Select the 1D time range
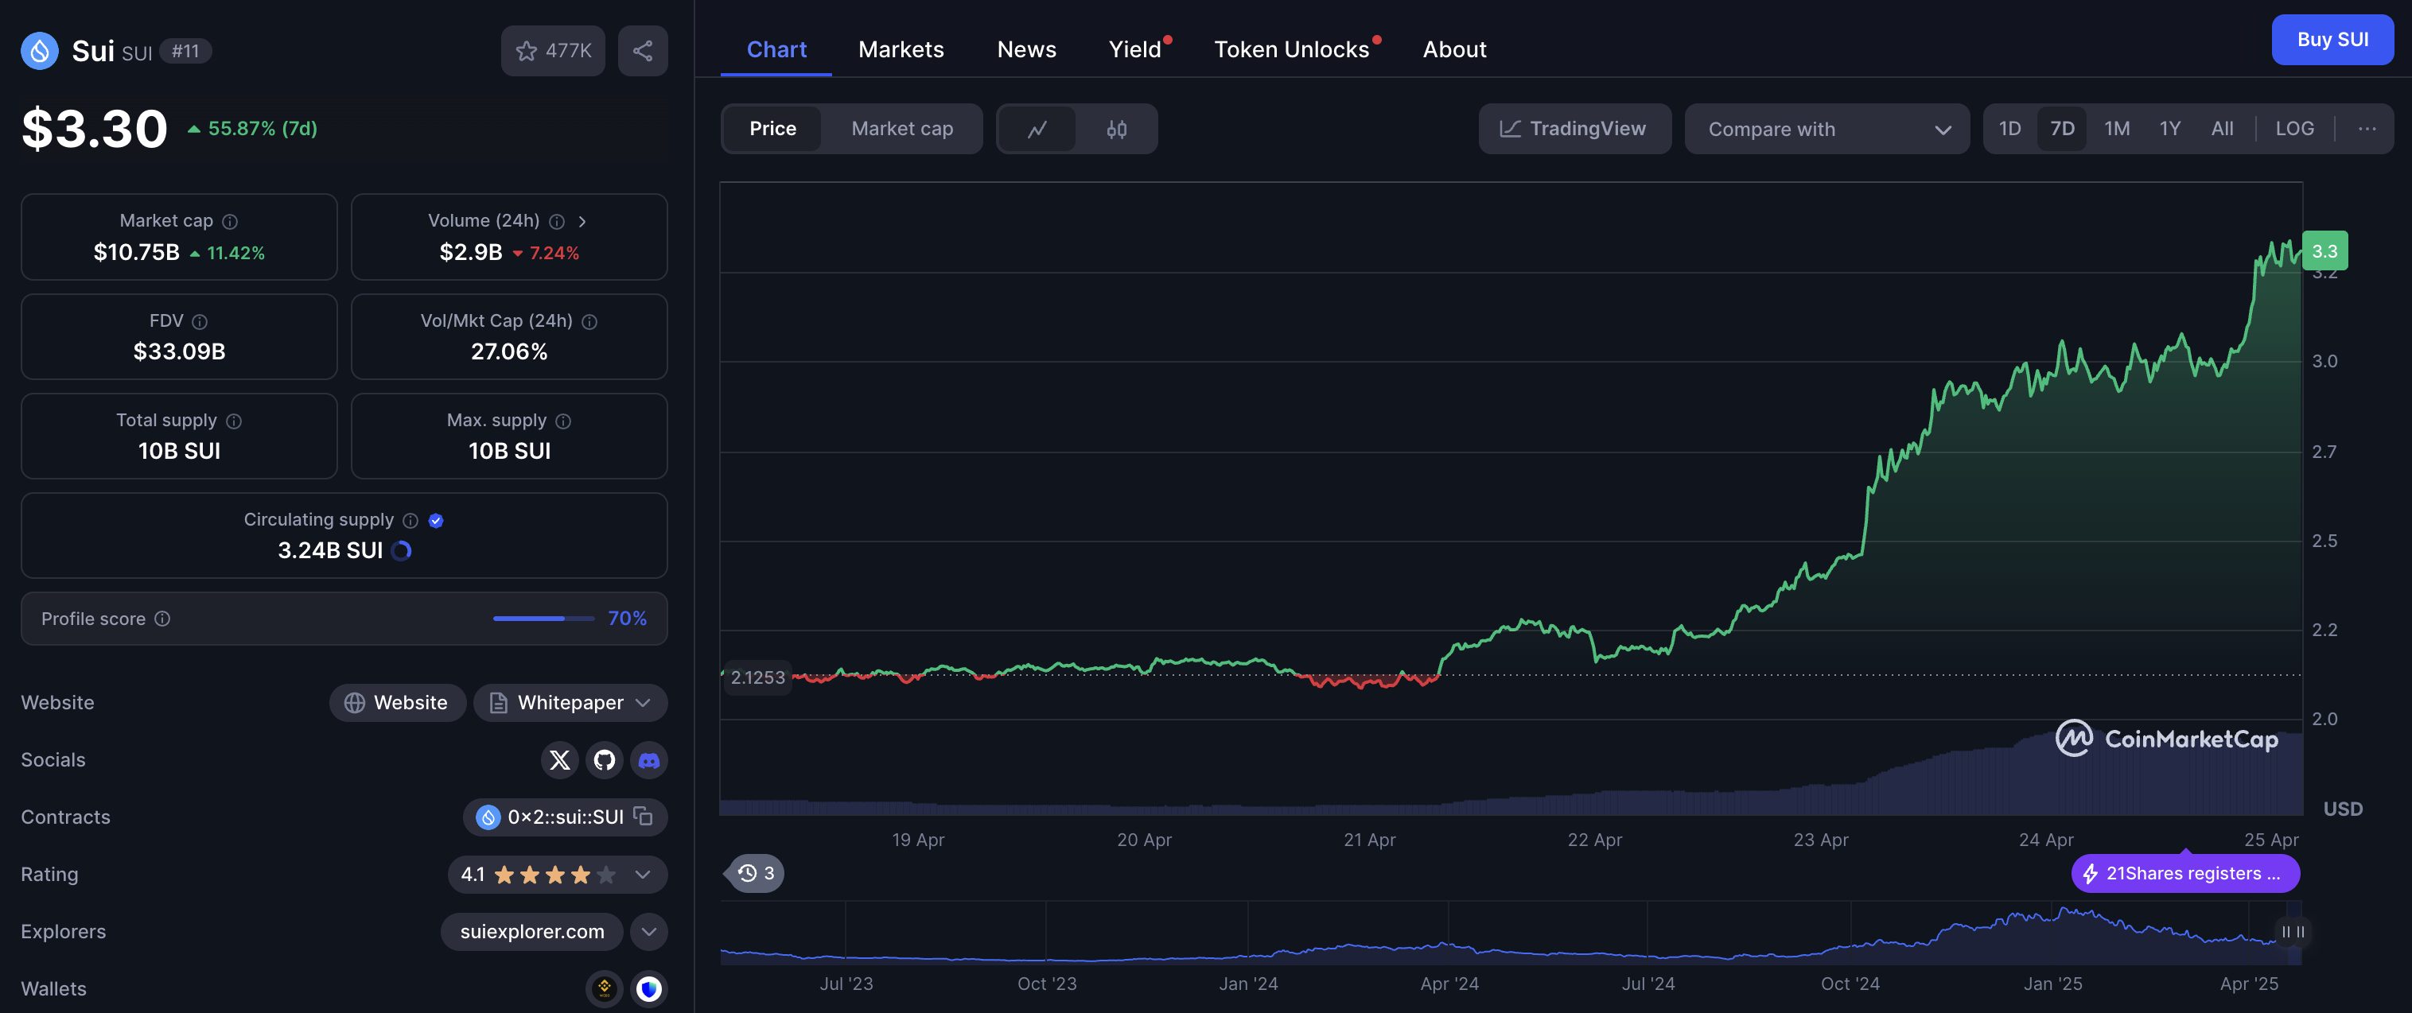This screenshot has width=2412, height=1013. [2009, 129]
